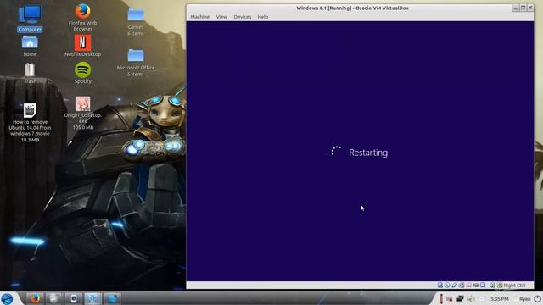Viewport: 543px width, 305px height.
Task: Open the blue taskbar window entry
Action: click(x=112, y=298)
